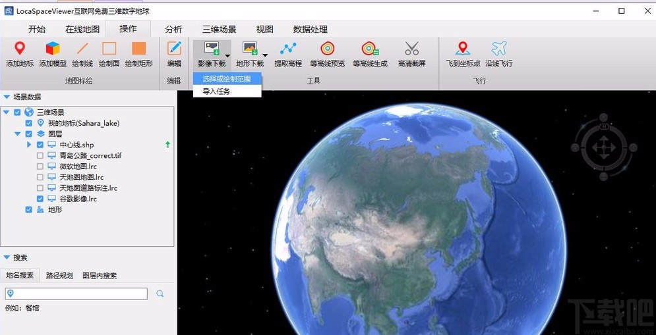The width and height of the screenshot is (656, 335).
Task: Select the 添加模型 model tool
Action: coord(53,55)
